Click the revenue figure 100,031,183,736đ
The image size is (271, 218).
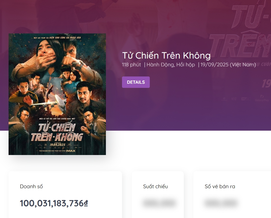(53, 203)
